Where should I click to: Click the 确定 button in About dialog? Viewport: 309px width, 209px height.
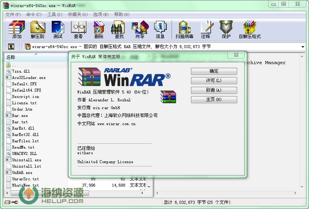(214, 71)
